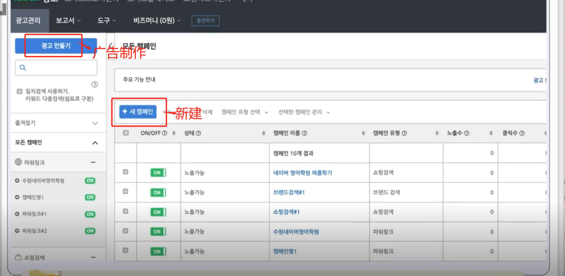Click the search magnifier icon in sidebar

coord(22,67)
